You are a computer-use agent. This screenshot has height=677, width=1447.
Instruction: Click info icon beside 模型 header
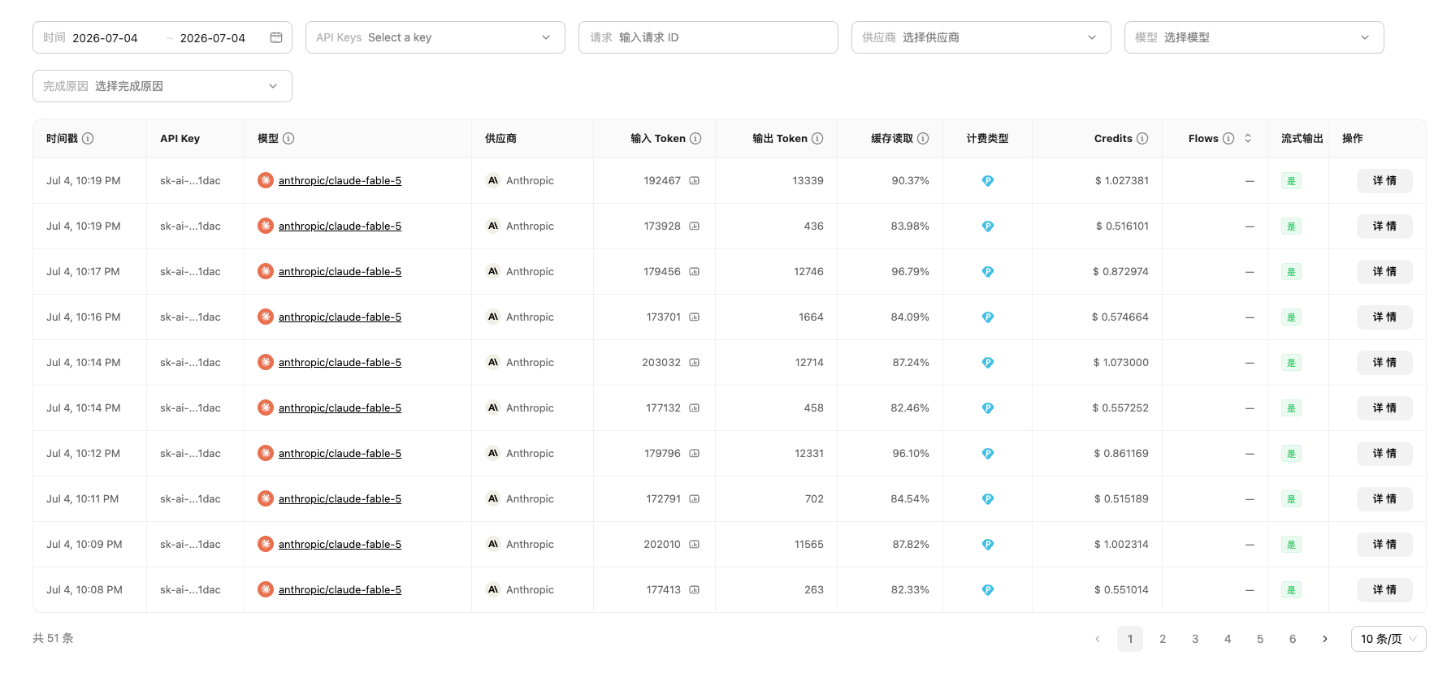[x=288, y=139]
